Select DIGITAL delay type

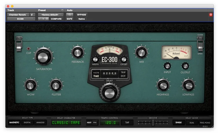tap(27, 122)
